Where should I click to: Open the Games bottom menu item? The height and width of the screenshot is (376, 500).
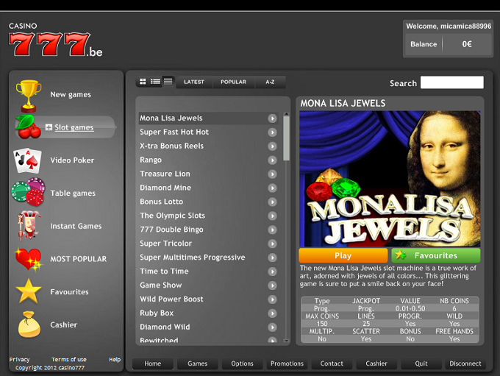pos(197,363)
